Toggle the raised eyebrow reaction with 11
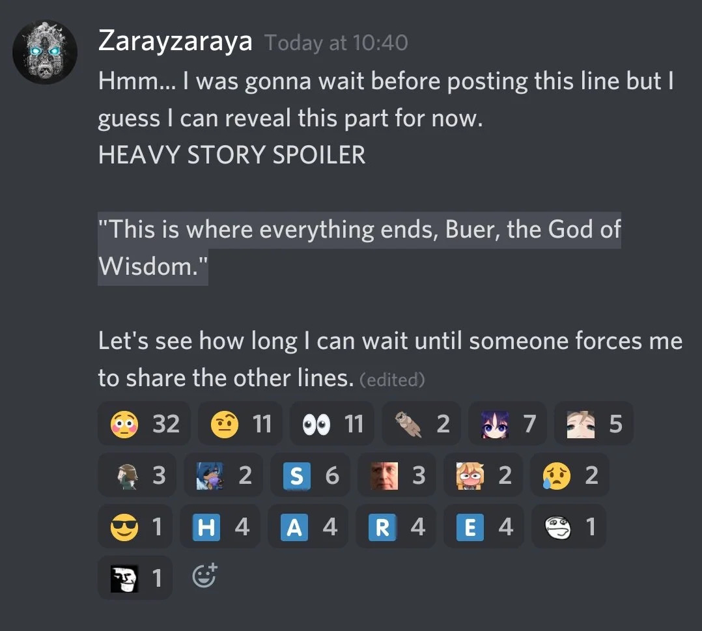Screen dimensions: 702x631 [x=240, y=423]
